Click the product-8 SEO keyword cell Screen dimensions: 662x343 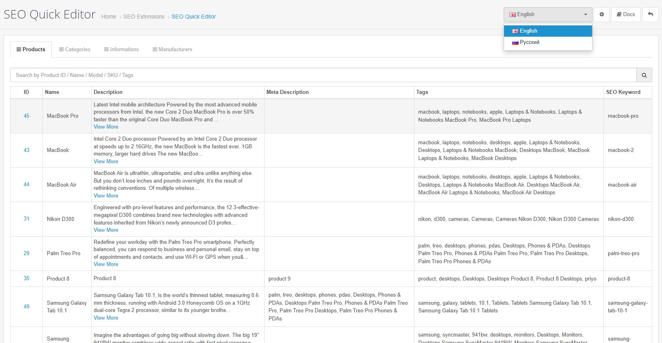click(x=628, y=279)
